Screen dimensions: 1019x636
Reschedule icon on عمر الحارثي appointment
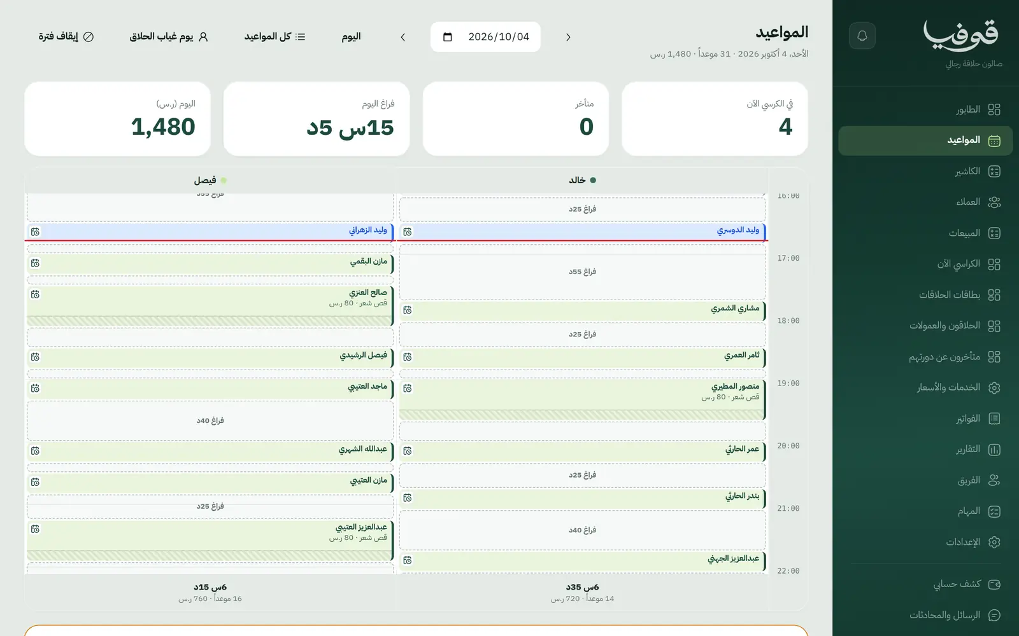click(x=408, y=451)
